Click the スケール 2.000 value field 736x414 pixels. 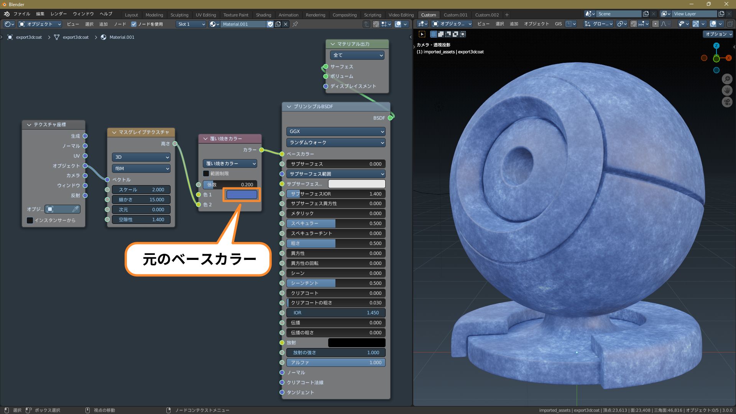tap(141, 190)
